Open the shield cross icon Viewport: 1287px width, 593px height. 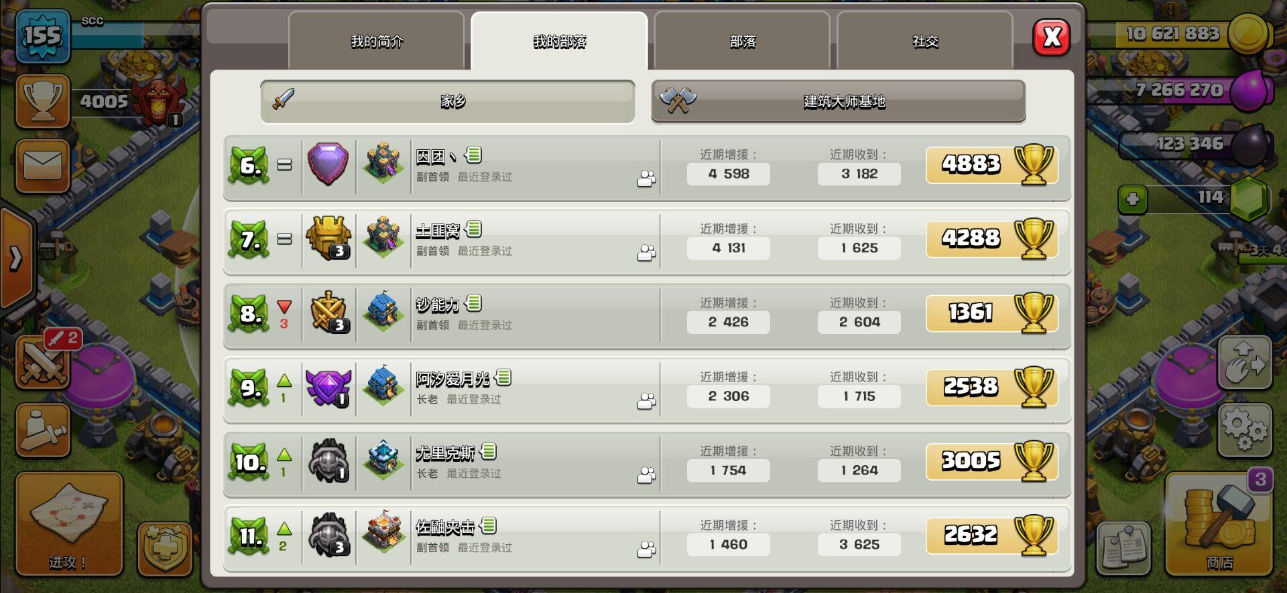165,549
